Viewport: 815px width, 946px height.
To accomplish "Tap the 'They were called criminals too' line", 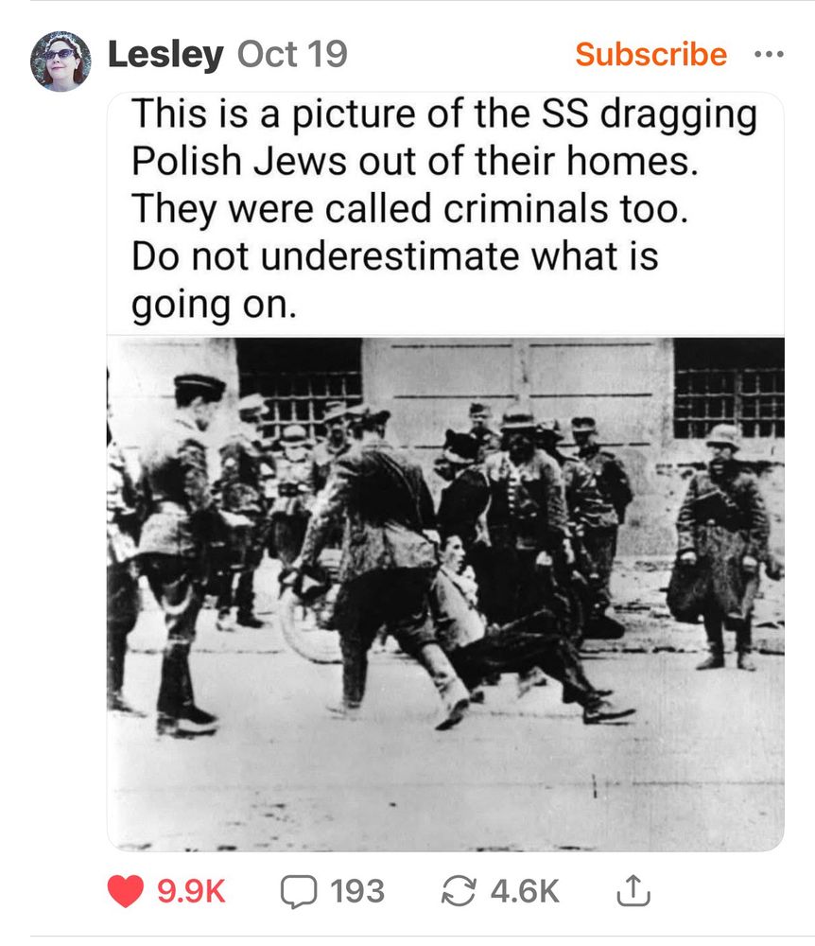I will tap(410, 209).
